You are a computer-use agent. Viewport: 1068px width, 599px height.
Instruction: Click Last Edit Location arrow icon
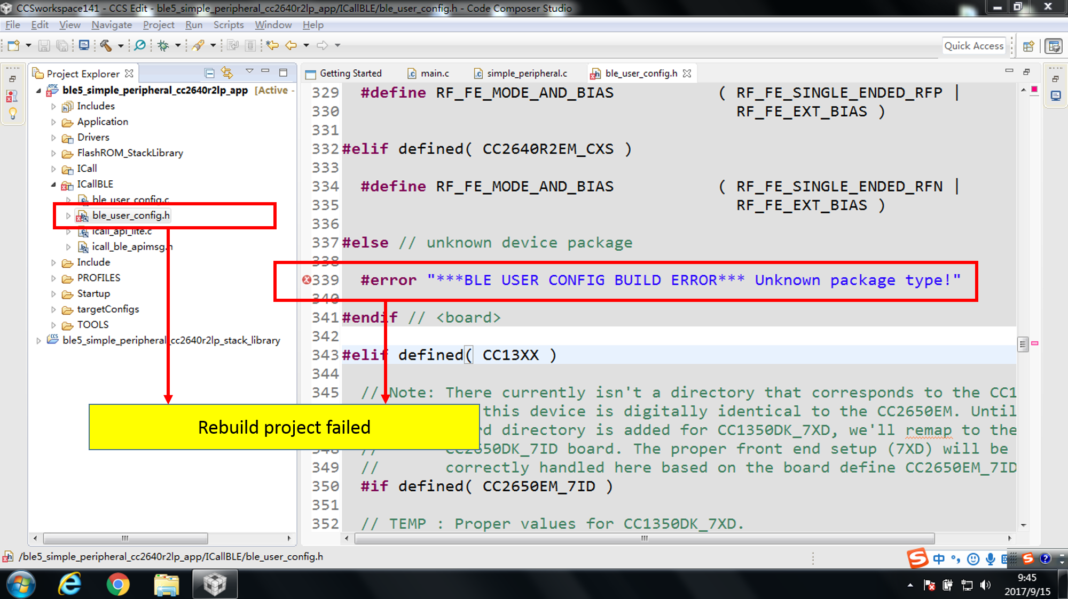pos(272,46)
